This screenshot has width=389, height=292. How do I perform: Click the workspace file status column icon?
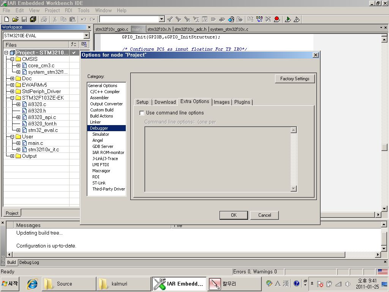74,45
